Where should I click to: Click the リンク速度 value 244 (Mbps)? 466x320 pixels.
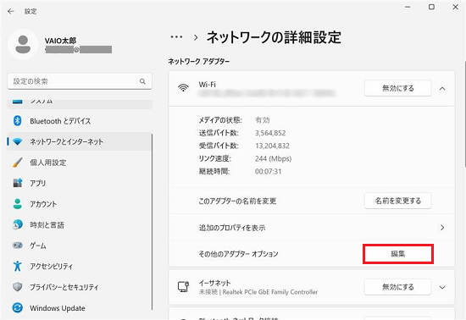click(273, 158)
